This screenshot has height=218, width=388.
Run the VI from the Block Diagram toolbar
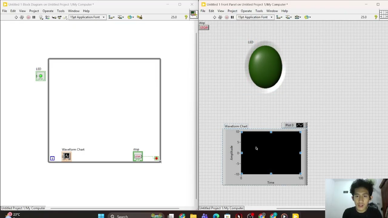[x=16, y=17]
